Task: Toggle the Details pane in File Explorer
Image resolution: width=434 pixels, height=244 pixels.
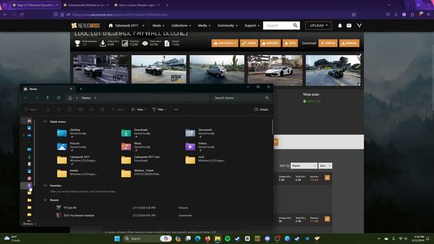Action: 261,110
